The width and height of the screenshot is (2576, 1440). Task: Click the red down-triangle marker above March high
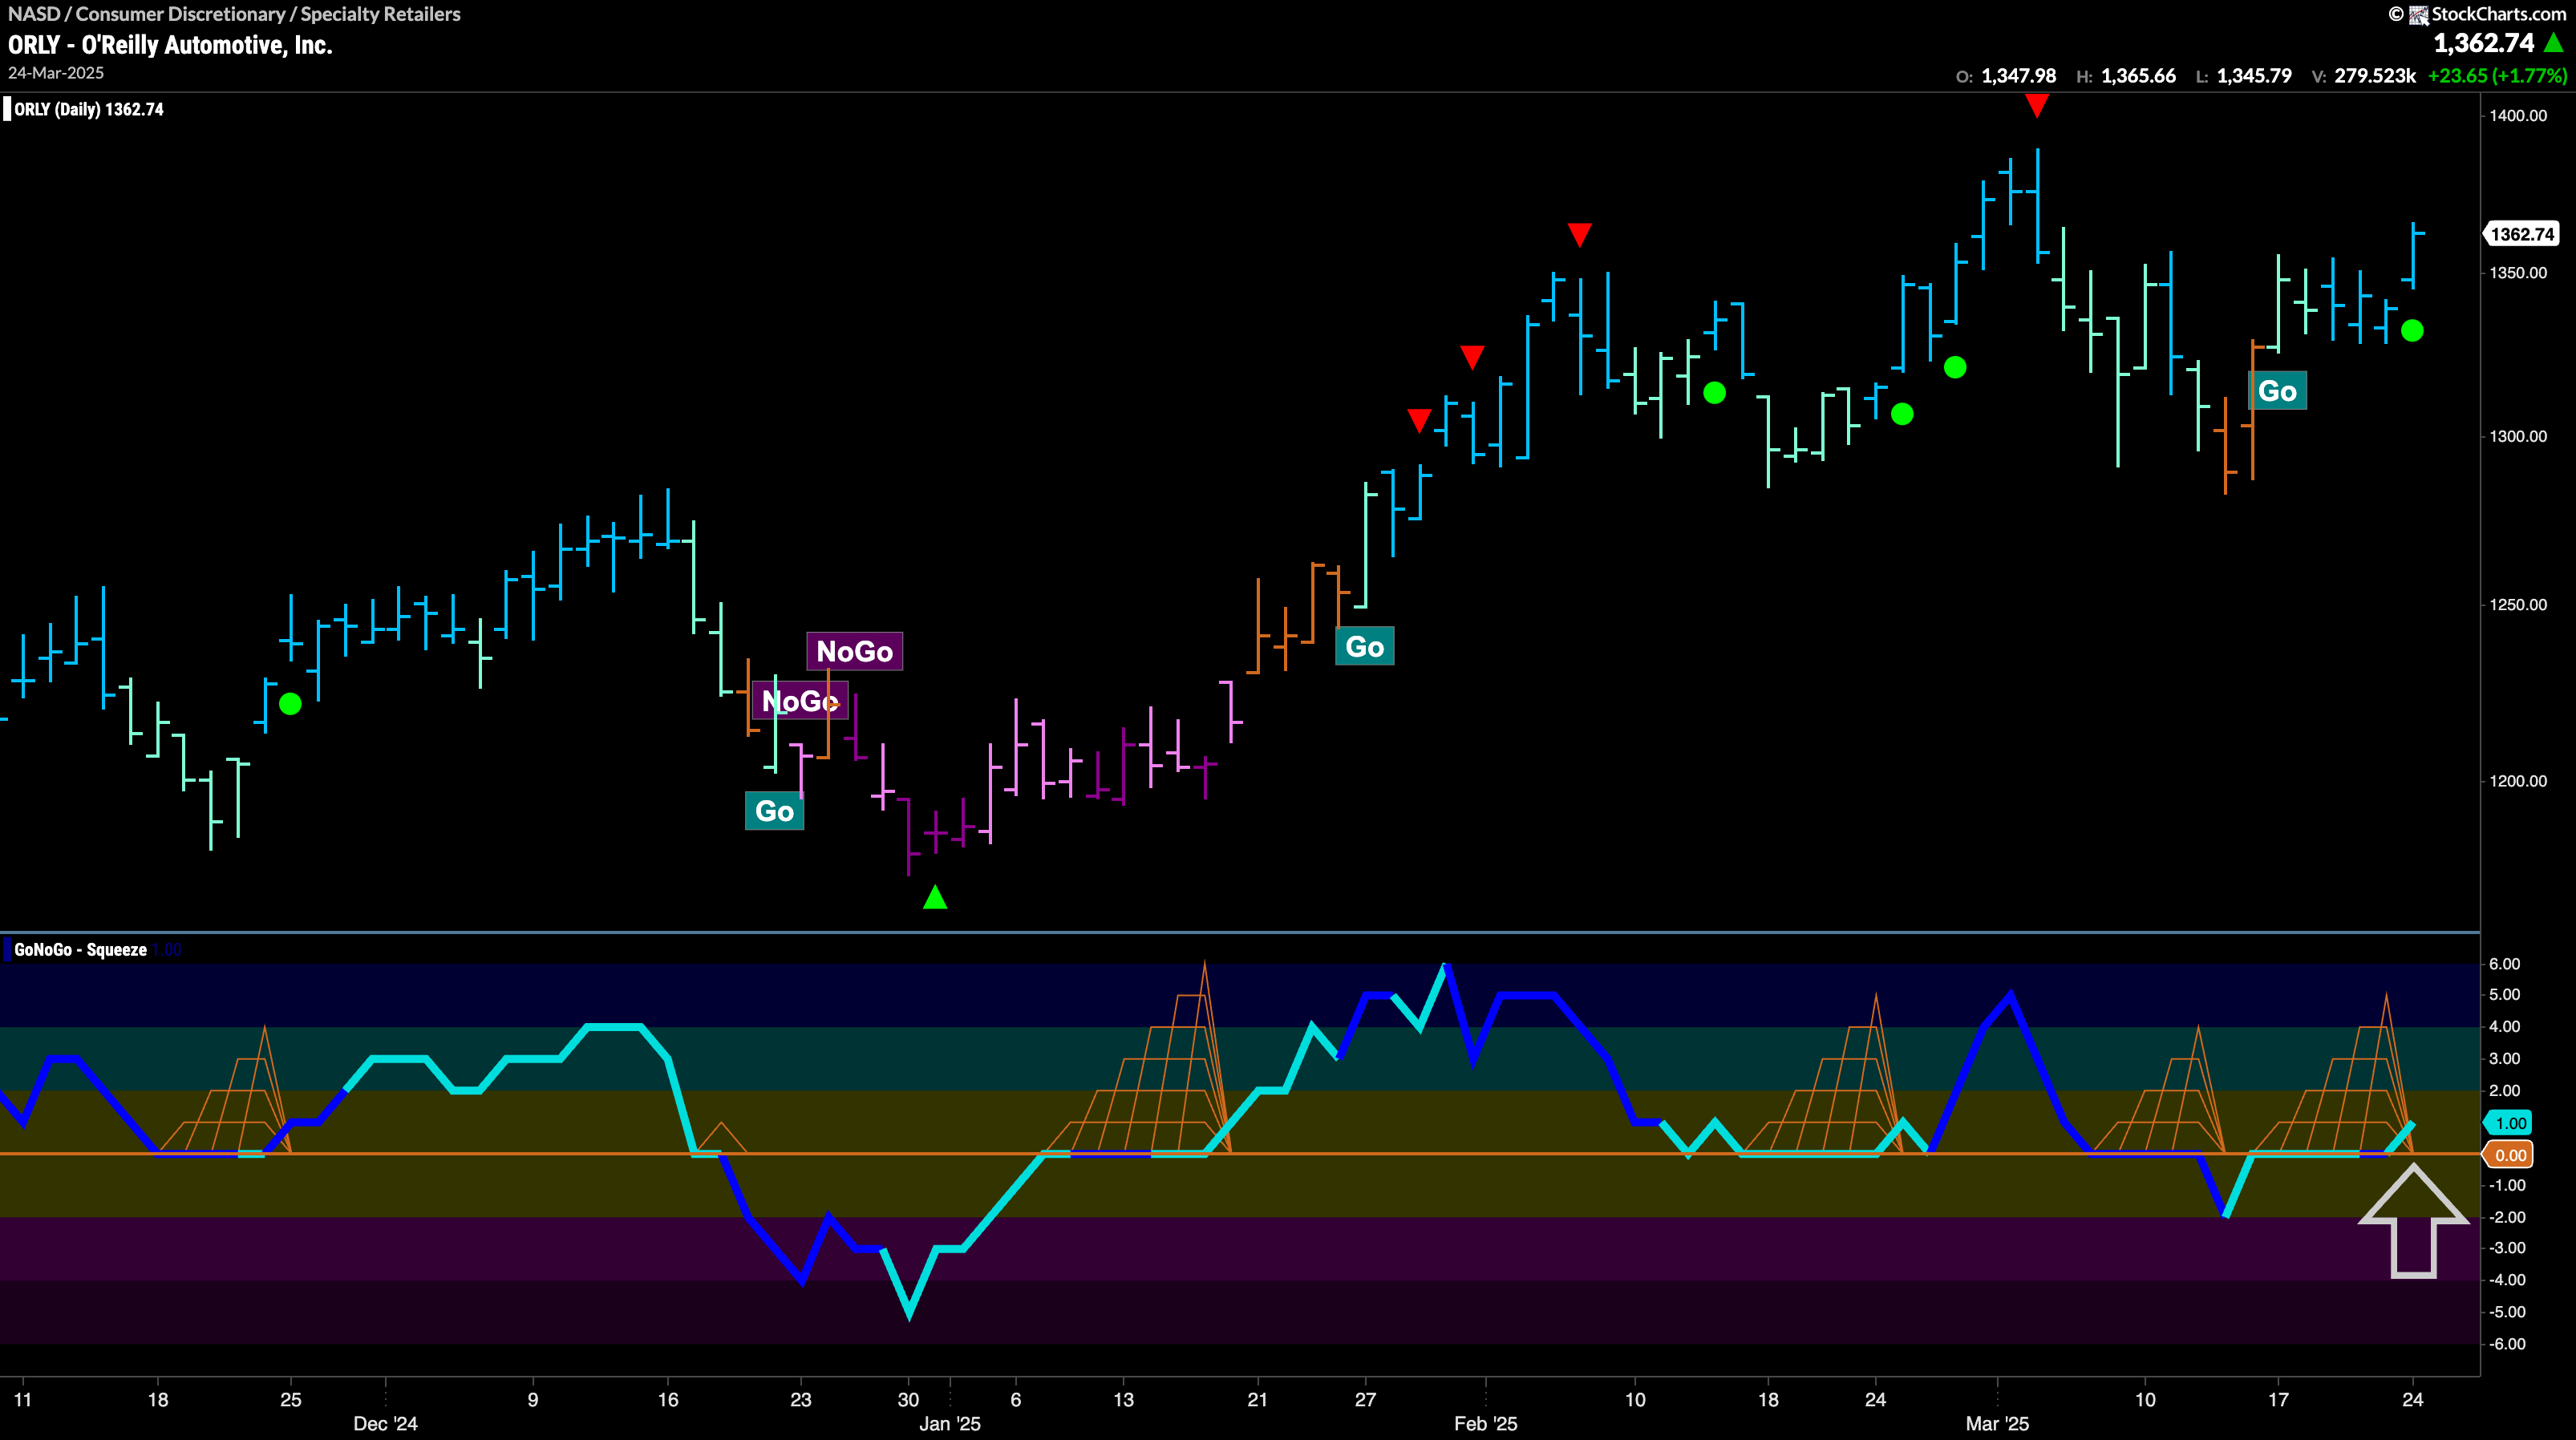[2037, 105]
